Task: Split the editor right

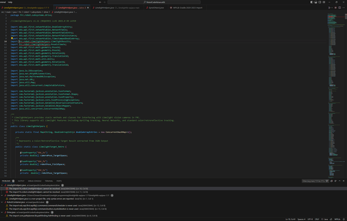Action: 339,8
